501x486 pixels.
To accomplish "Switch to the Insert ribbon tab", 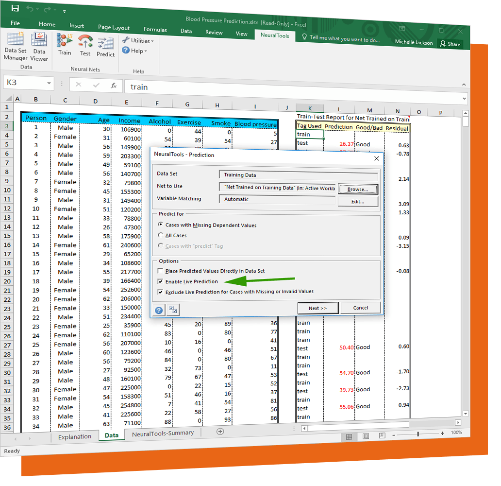I will [x=77, y=26].
